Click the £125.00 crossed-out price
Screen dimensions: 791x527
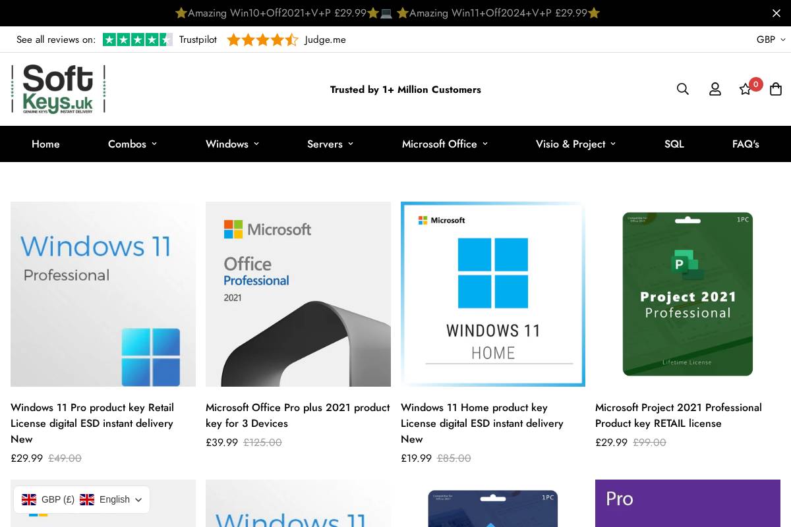(x=262, y=442)
